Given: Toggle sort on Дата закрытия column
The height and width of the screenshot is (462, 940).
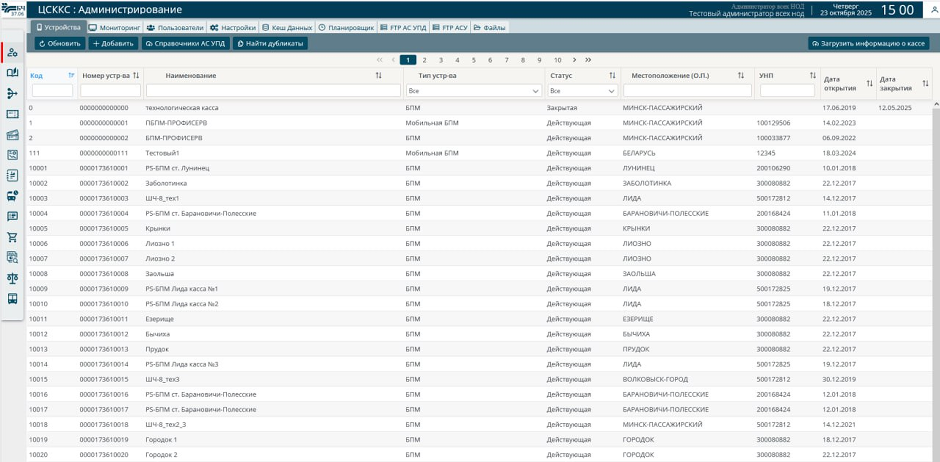Looking at the screenshot, I should point(925,84).
